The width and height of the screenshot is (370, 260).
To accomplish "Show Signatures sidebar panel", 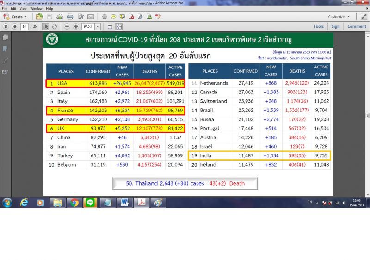I will click(5, 72).
